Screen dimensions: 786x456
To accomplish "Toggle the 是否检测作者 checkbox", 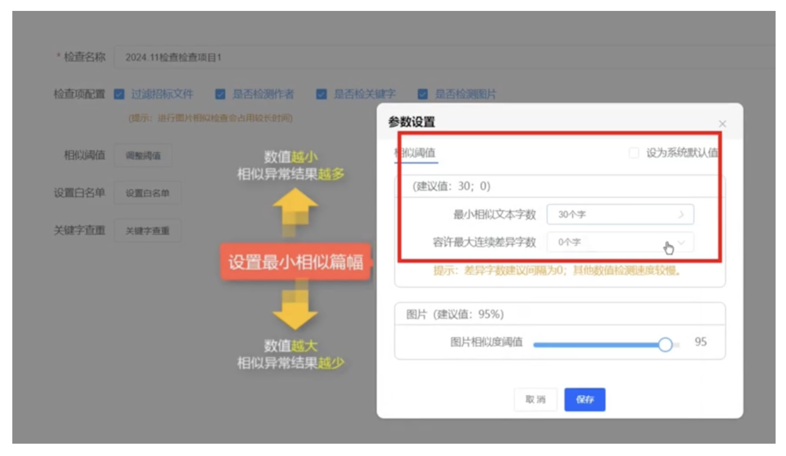I will coord(220,94).
